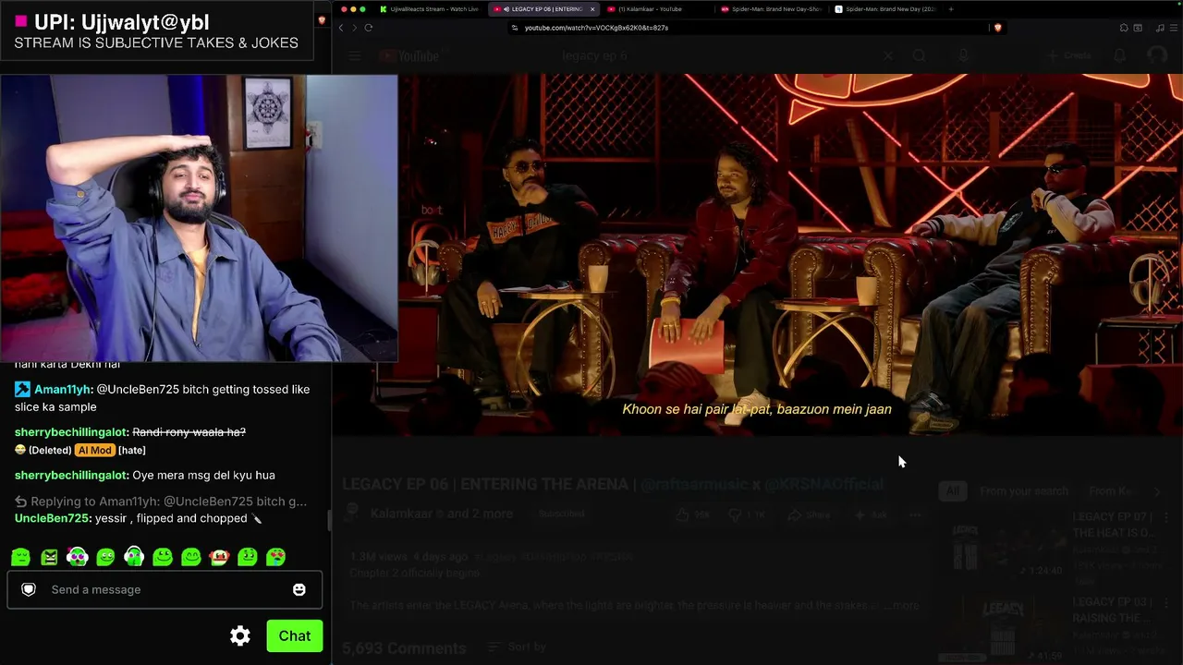Open the LEGACY EP 07 video thumbnail
This screenshot has height=665, width=1183.
click(1006, 546)
